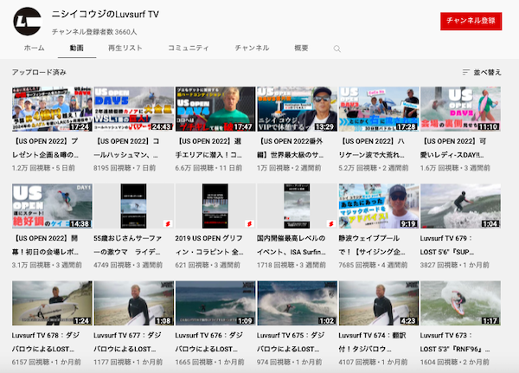Viewport: 519px width, 373px height.
Task: Click the アップロード済み section label
Action: tap(39, 72)
